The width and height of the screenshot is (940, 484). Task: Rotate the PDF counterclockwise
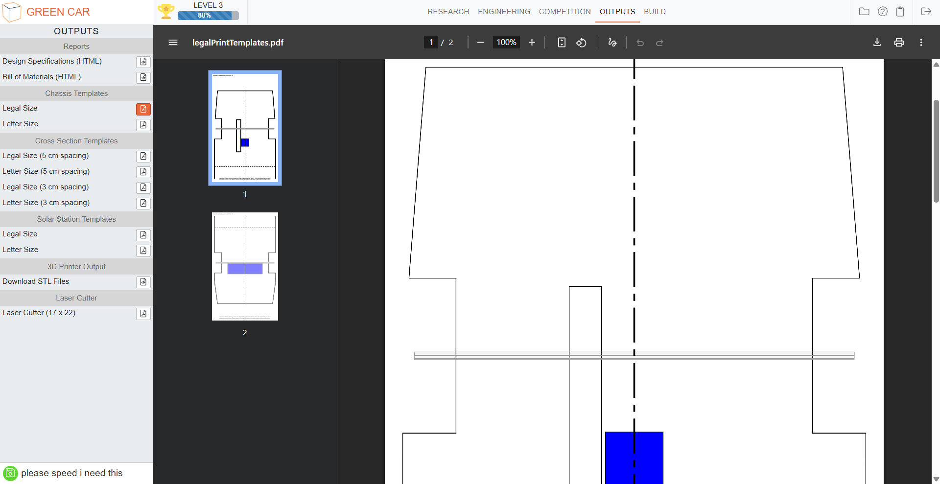coord(581,43)
